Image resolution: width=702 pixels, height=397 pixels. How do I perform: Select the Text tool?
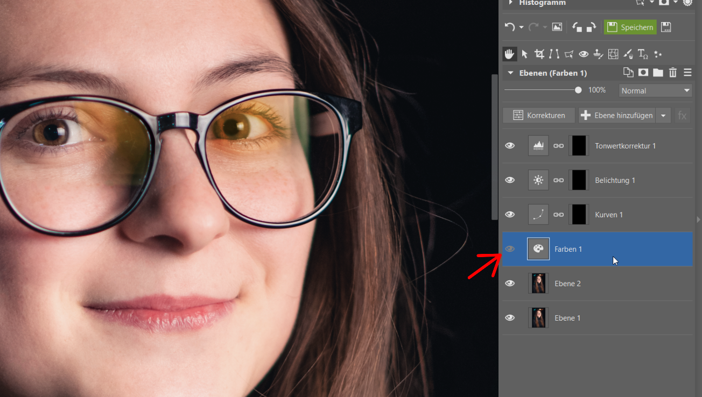642,54
